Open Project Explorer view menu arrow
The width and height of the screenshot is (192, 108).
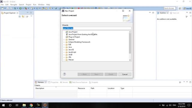pyautogui.click(x=31, y=16)
